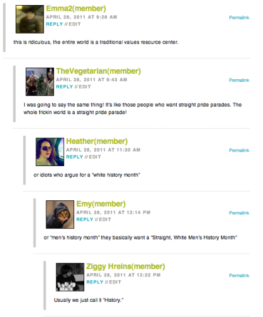Open Permalink for Heather's comment

tap(239, 150)
